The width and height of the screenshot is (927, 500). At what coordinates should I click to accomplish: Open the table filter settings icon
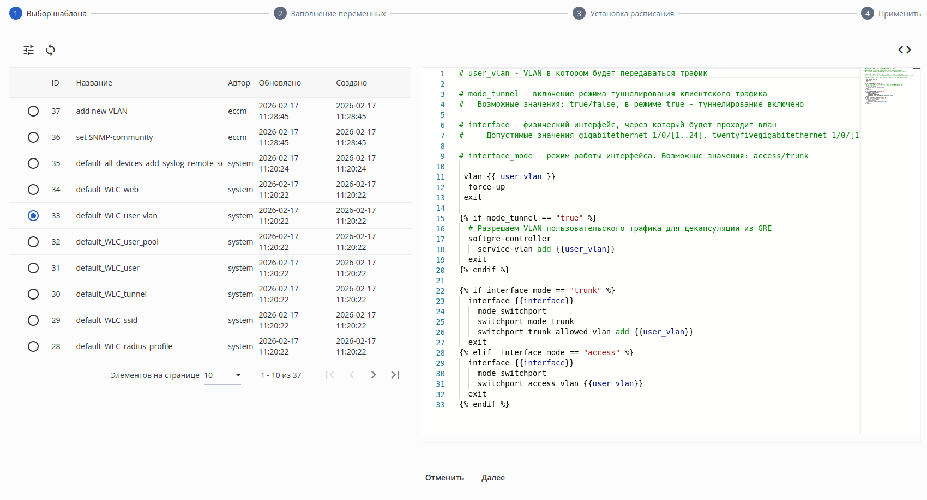(29, 50)
